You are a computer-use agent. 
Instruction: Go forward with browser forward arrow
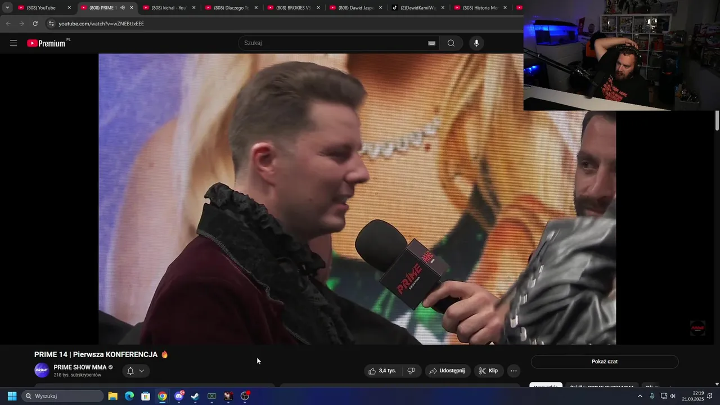coord(21,24)
